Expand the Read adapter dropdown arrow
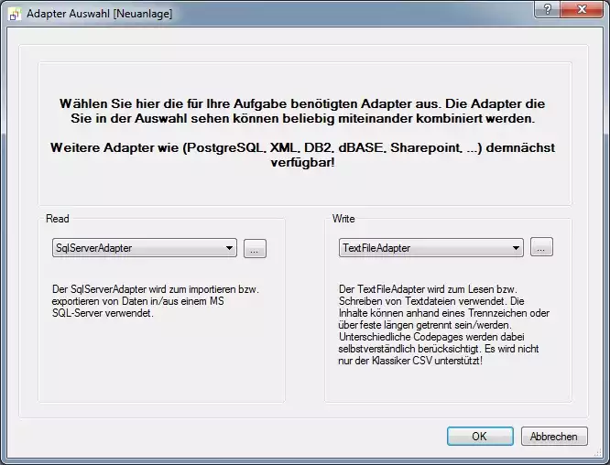The width and height of the screenshot is (610, 465). click(x=229, y=248)
